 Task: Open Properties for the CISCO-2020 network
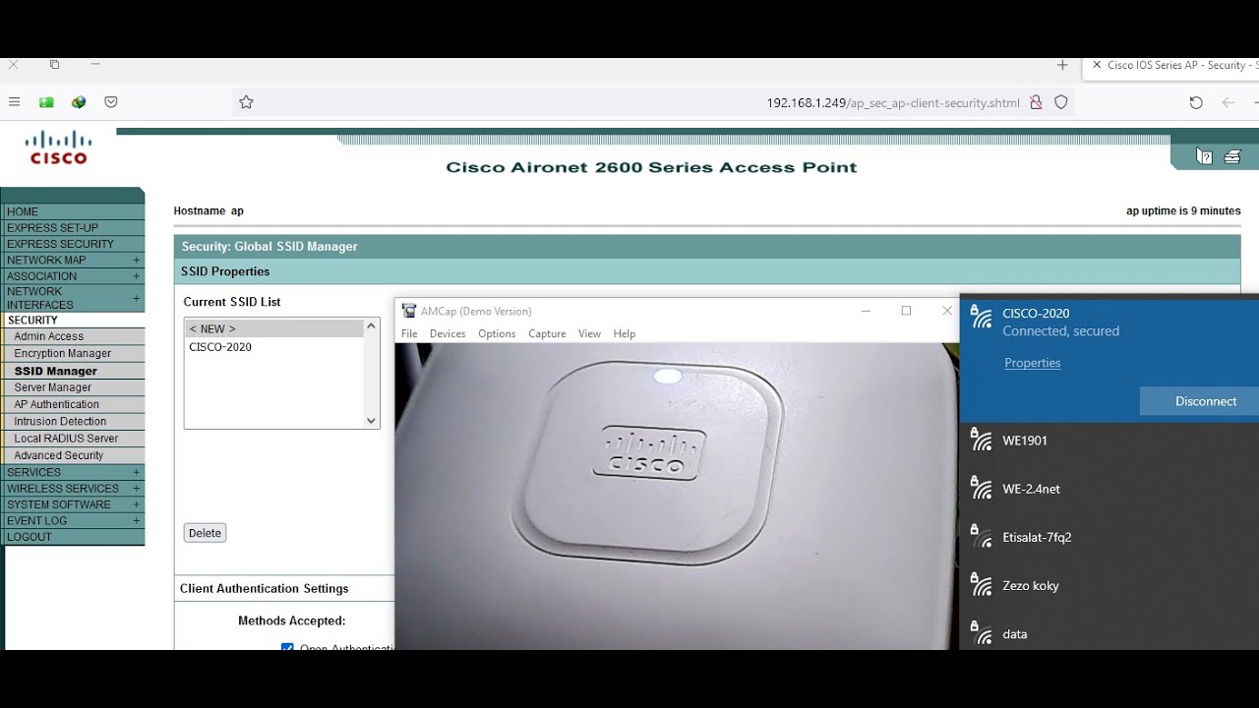coord(1033,363)
